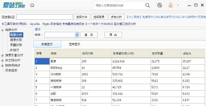
Task: Sort by the 序号 column header
Action: coord(42,54)
